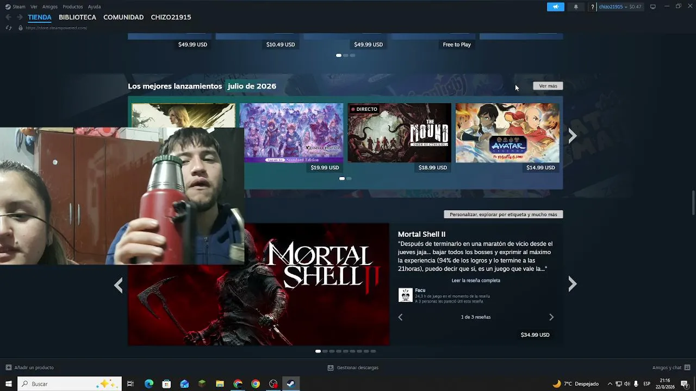This screenshot has width=696, height=391.
Task: Open The Mound game thumbnail
Action: point(400,133)
